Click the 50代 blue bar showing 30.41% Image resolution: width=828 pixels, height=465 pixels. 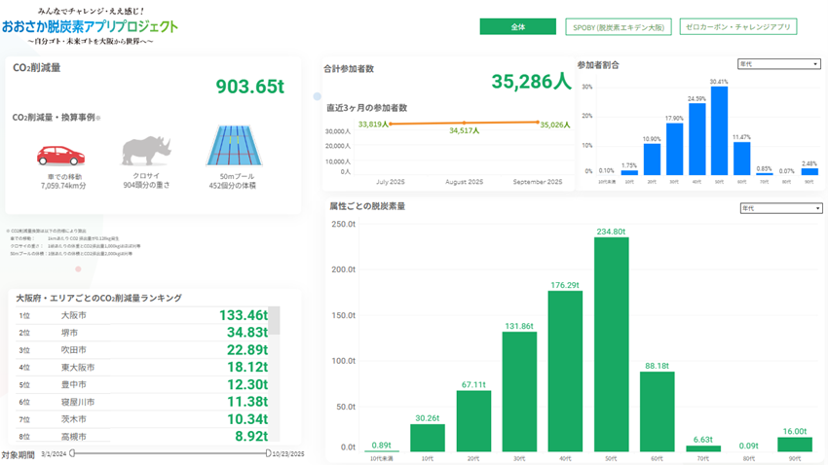click(719, 130)
